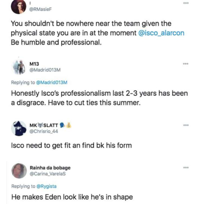The height and width of the screenshot is (206, 209).
Task: Click the M13 display name
Action: tap(34, 64)
